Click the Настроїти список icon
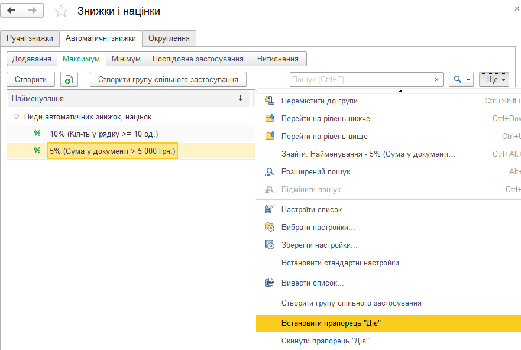Screen dimensions: 521x350 pos(270,209)
